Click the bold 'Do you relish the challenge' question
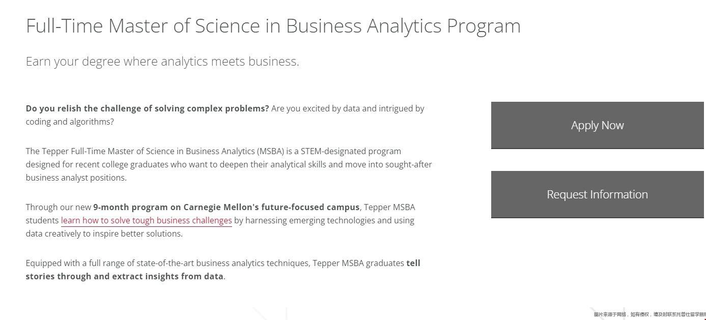Image resolution: width=706 pixels, height=320 pixels. tap(148, 108)
